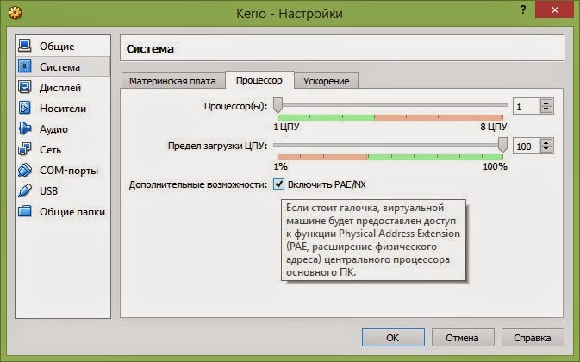This screenshot has height=362, width=580.
Task: Click the gear icon in title bar
Action: pos(16,13)
